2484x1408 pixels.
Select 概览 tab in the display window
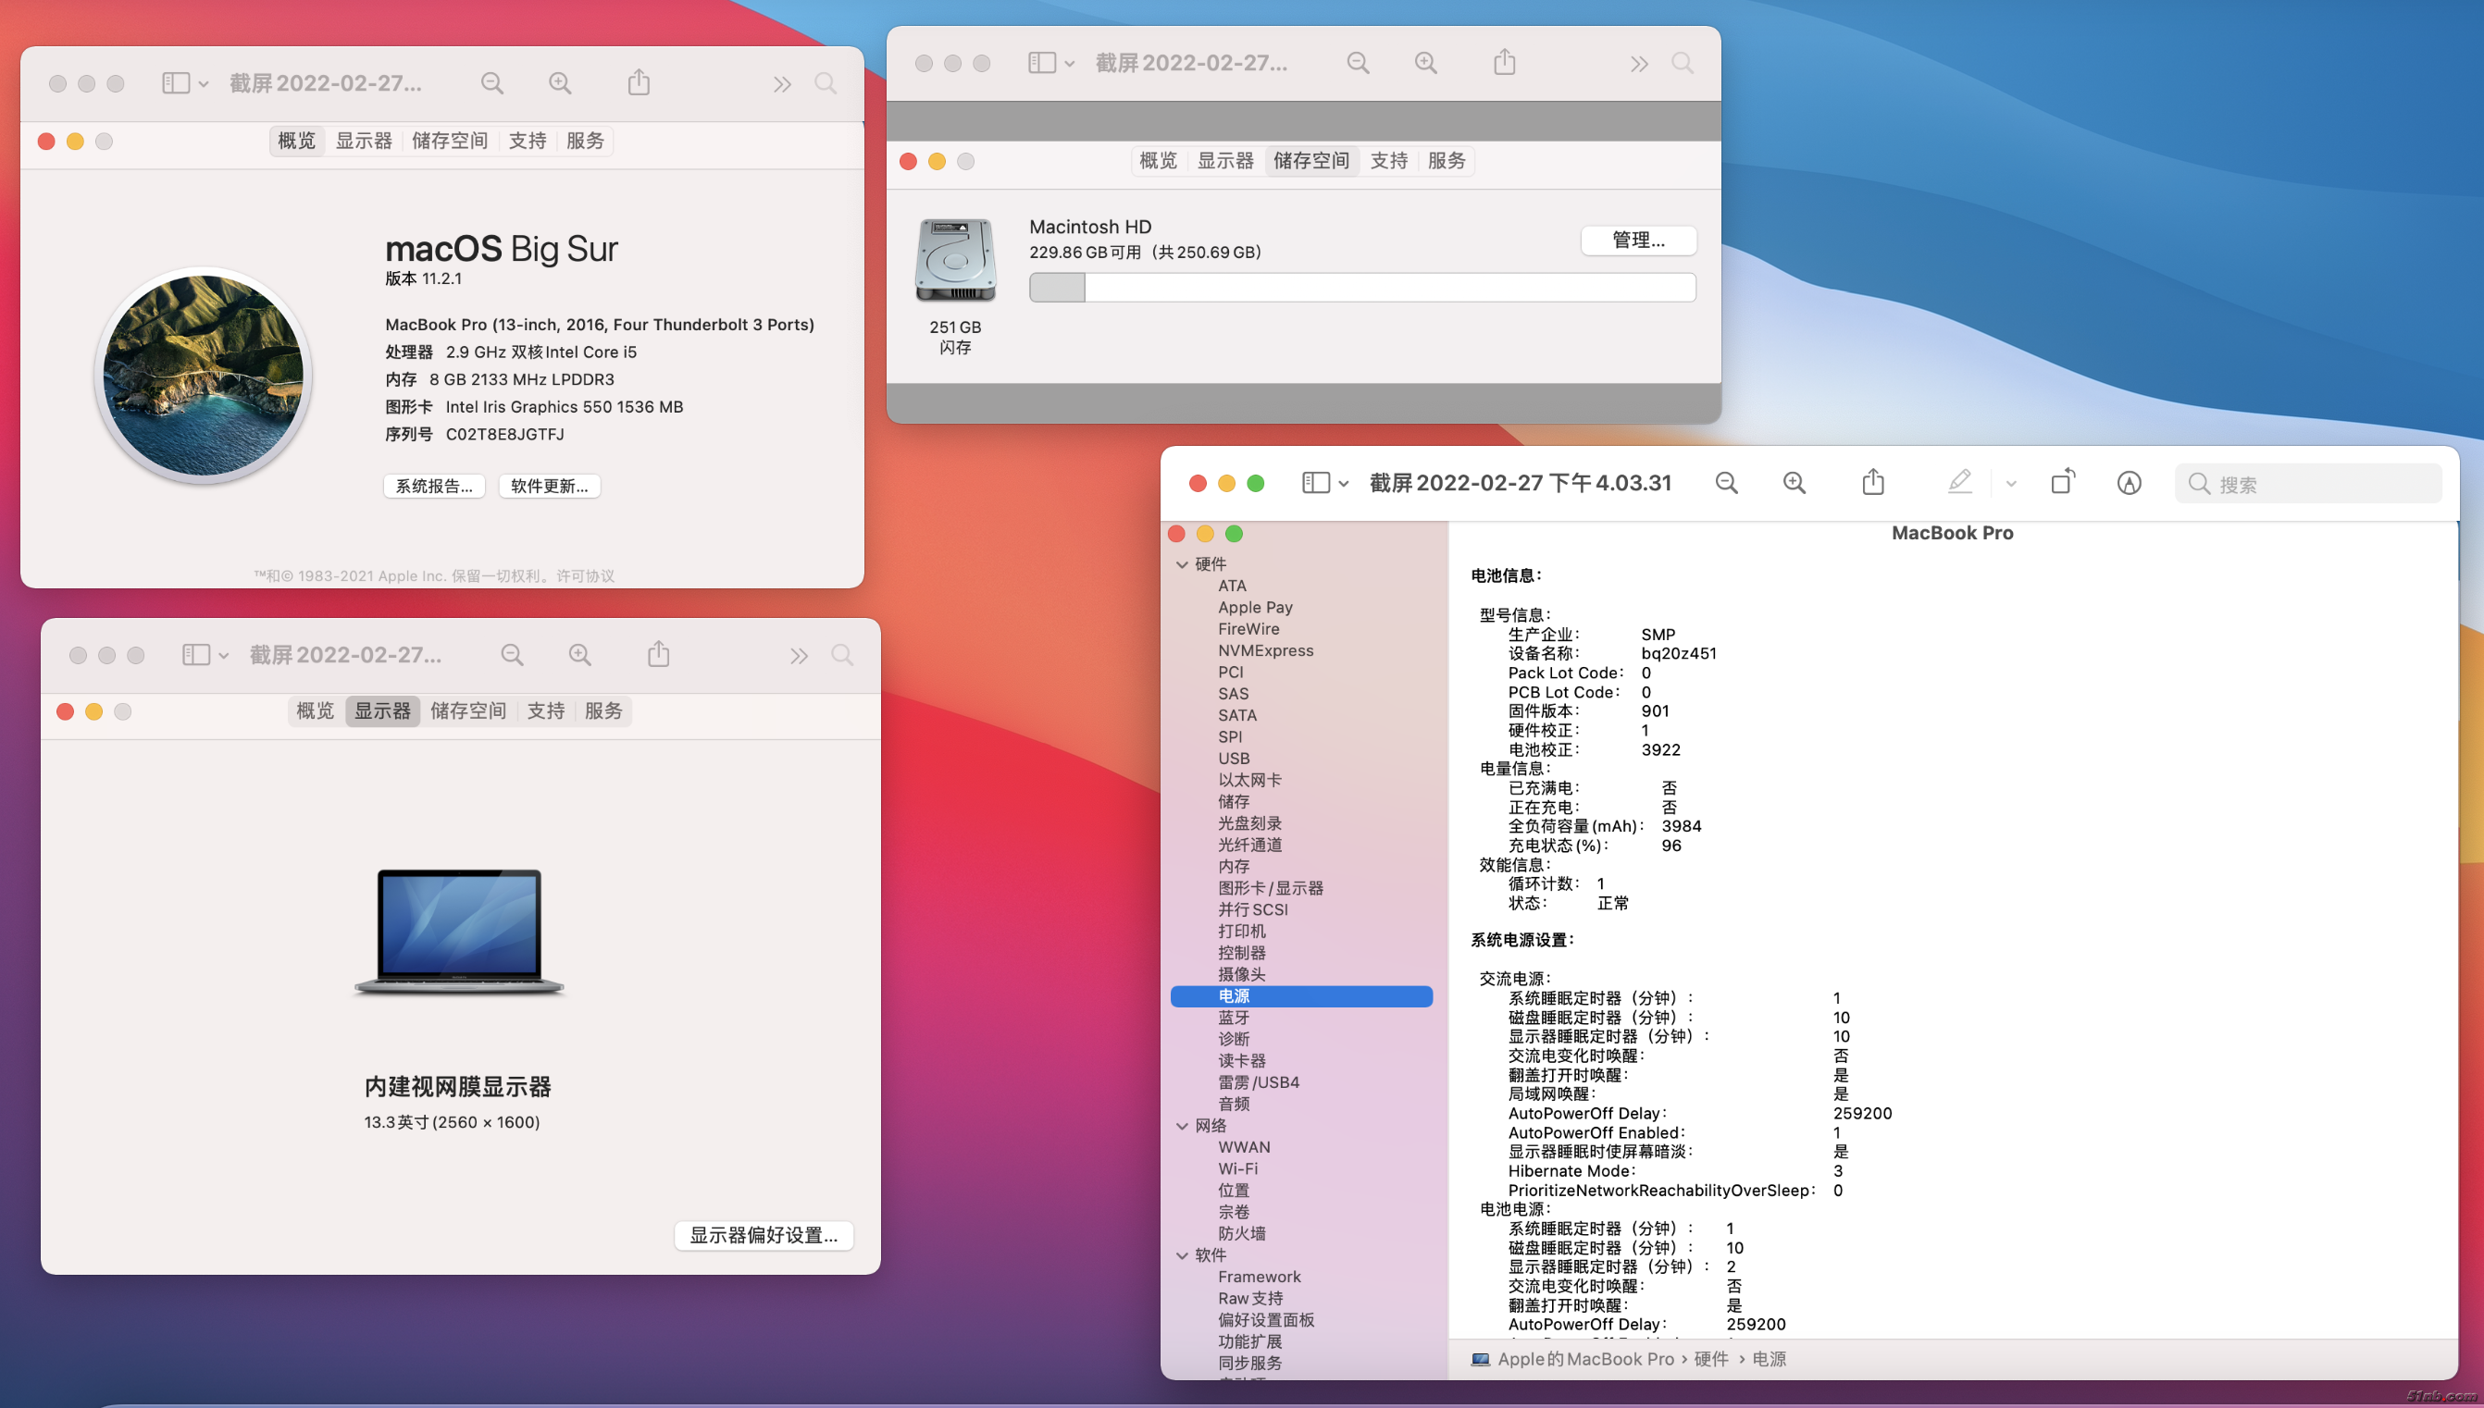[x=316, y=710]
